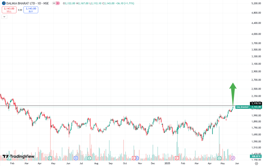Click the open value O2,122.00
The width and height of the screenshot is (263, 166).
(69, 3)
